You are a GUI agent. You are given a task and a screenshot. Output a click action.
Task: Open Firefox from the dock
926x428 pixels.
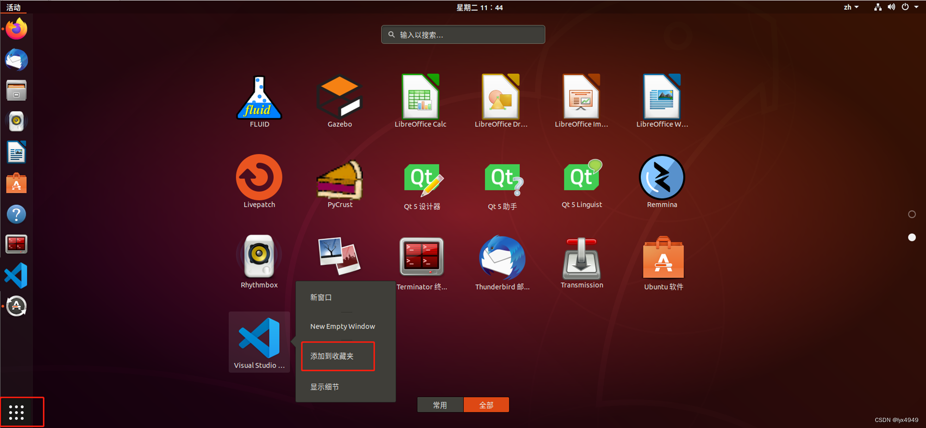[x=16, y=29]
